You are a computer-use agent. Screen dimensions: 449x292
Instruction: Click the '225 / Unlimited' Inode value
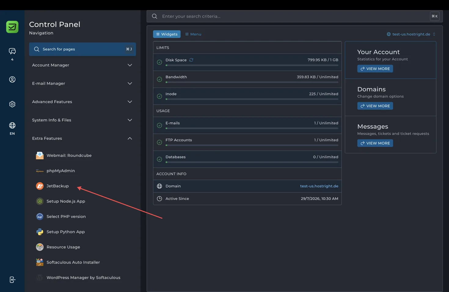click(323, 94)
